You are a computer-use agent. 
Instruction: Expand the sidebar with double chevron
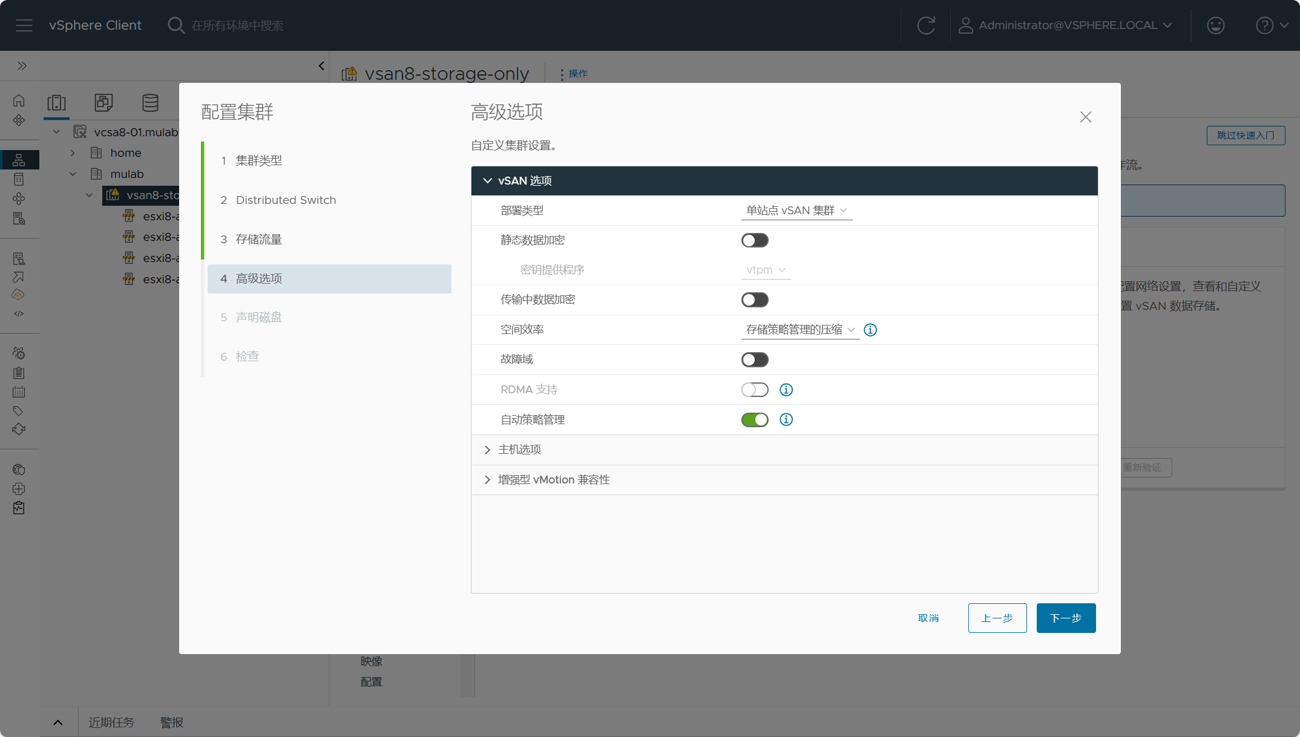point(22,65)
